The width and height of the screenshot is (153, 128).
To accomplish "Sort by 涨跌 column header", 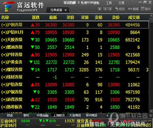I will [x=36, y=17].
